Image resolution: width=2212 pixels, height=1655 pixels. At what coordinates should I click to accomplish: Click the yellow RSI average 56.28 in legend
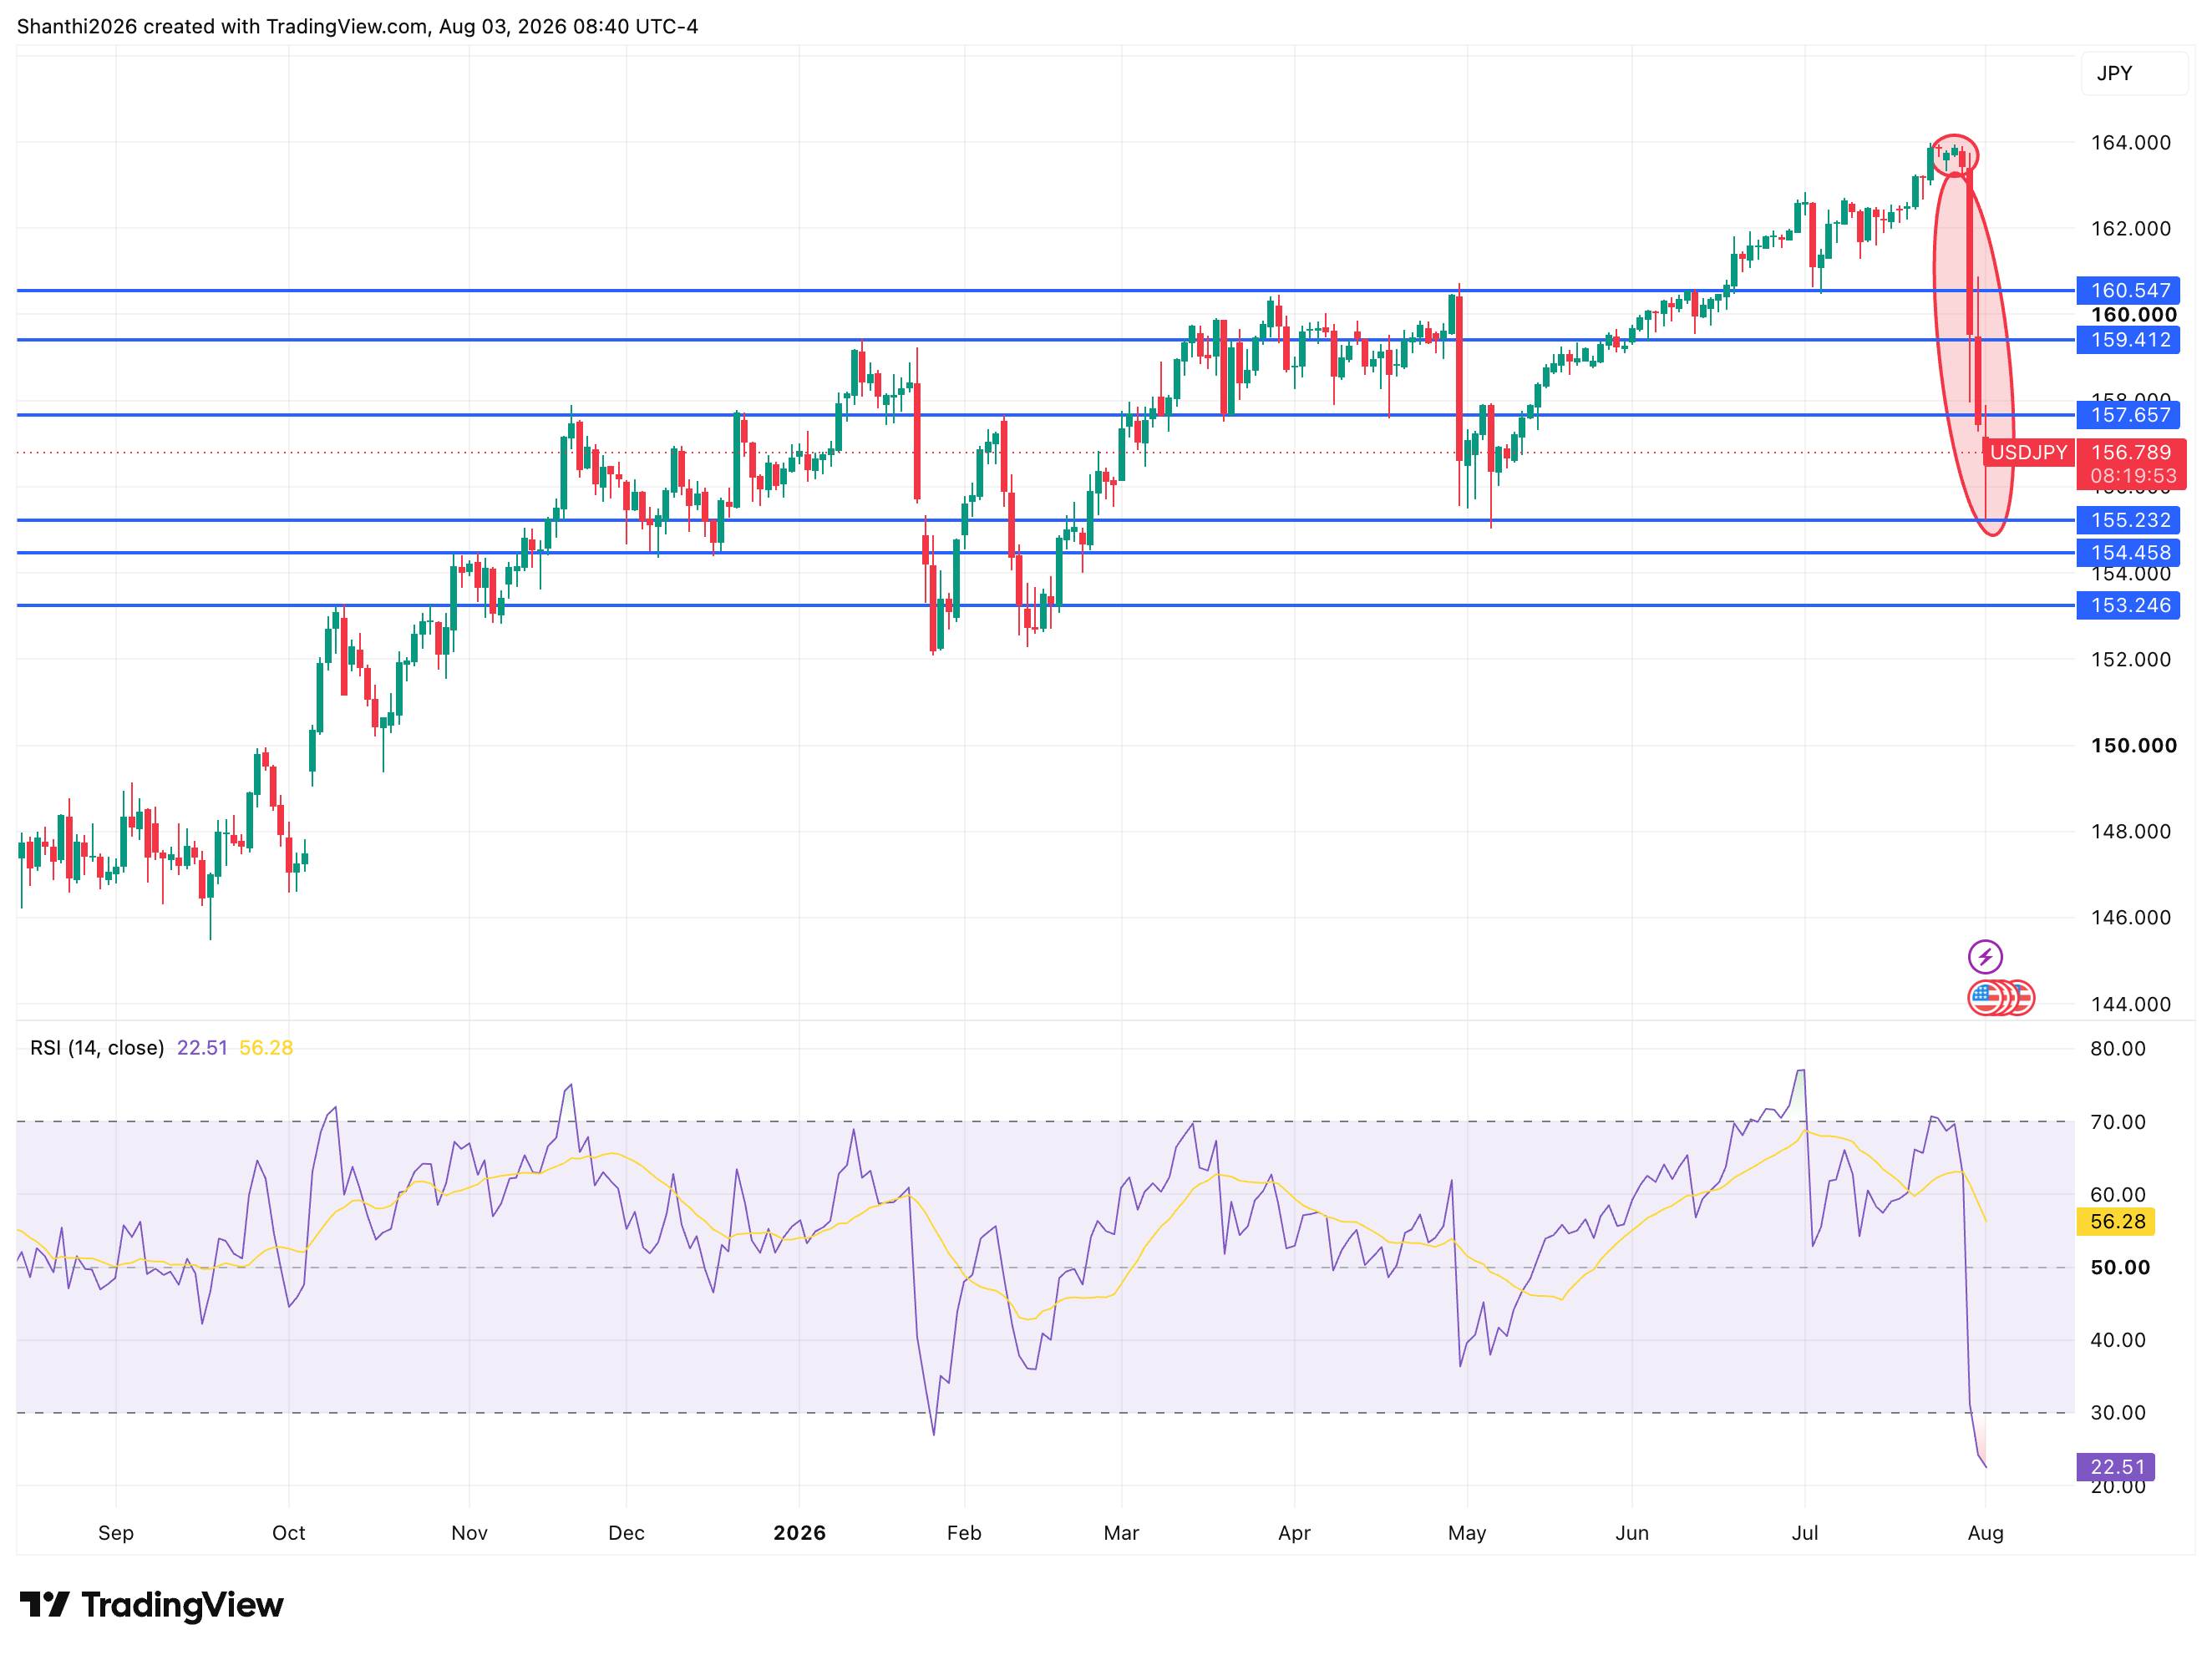point(266,1047)
